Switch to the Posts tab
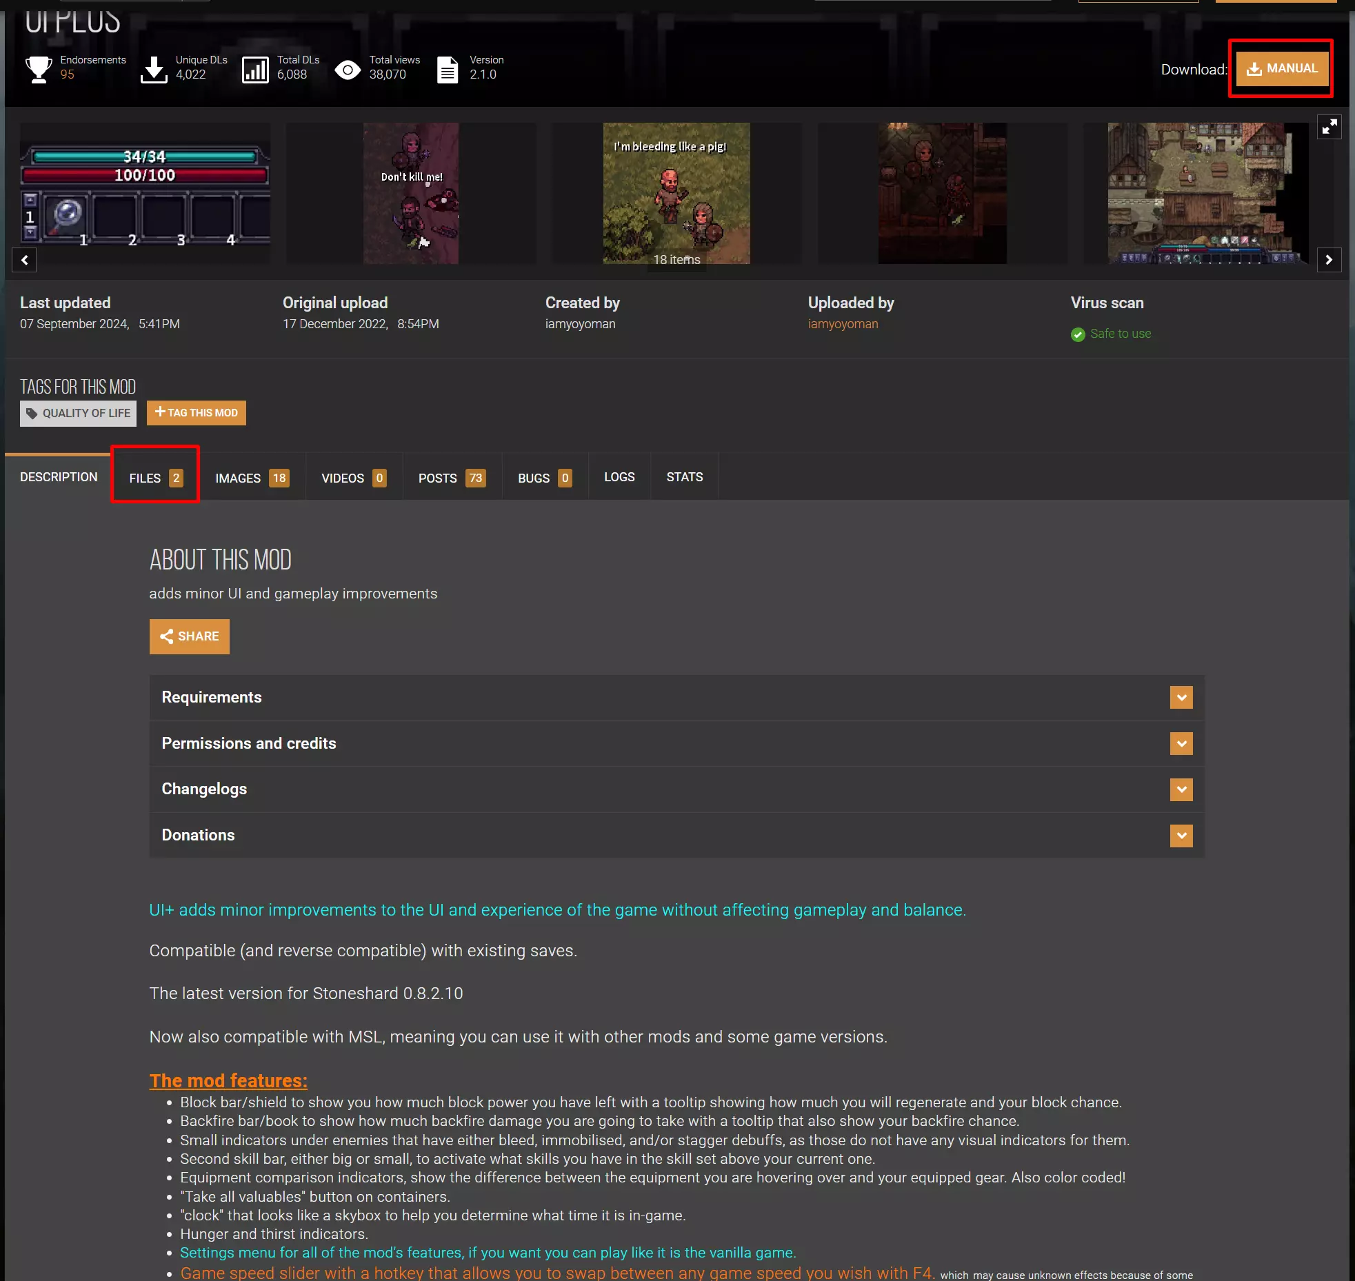This screenshot has width=1355, height=1281. tap(452, 478)
